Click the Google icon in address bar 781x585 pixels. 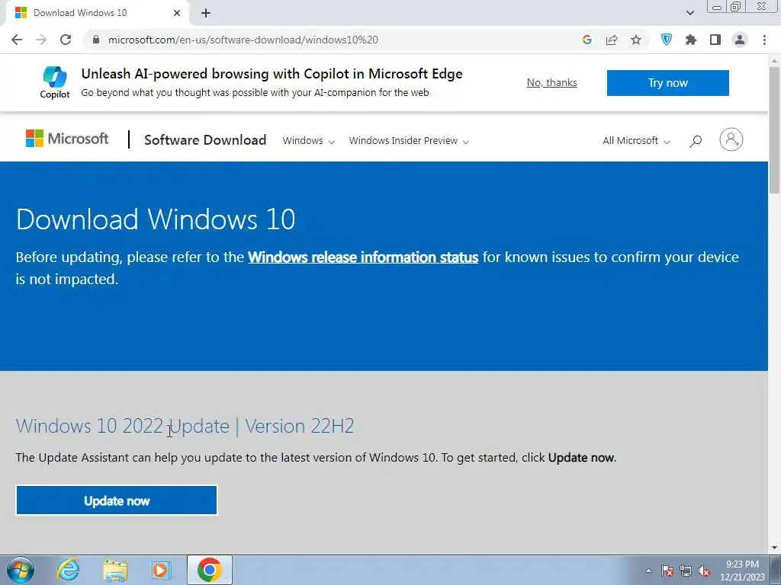click(587, 40)
